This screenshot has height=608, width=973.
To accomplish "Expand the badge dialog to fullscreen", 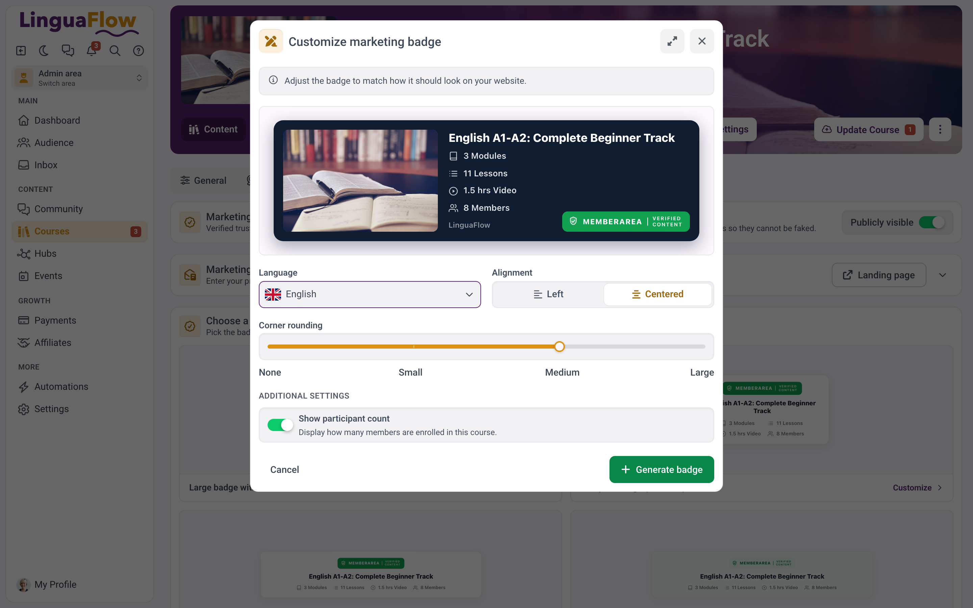I will point(672,41).
